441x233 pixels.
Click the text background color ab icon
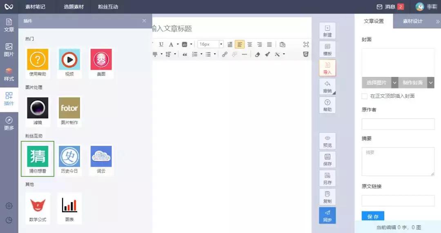(x=185, y=44)
